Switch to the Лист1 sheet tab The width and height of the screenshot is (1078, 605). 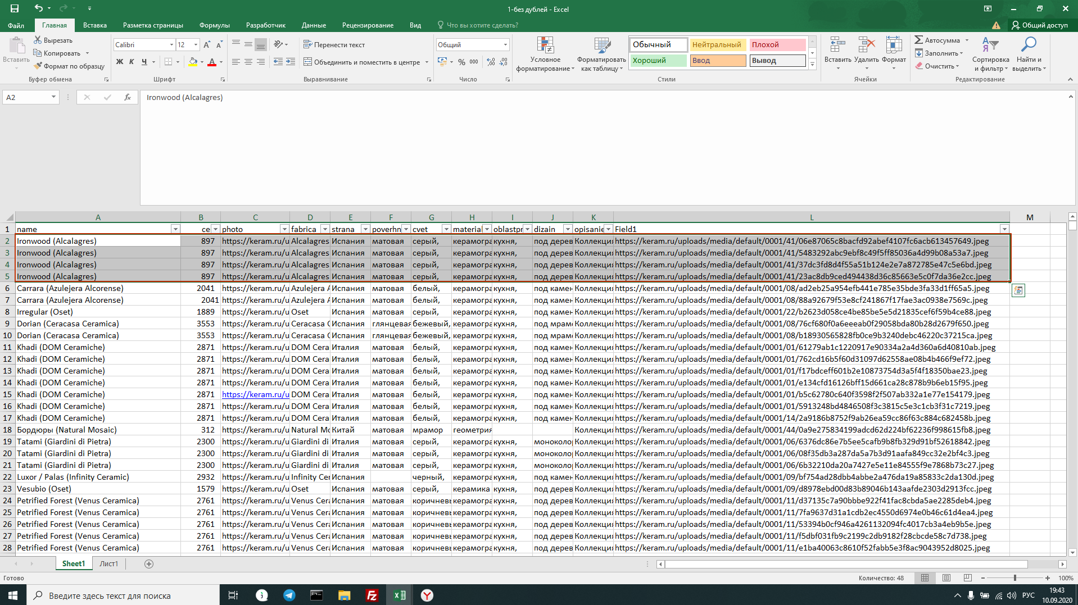click(x=108, y=563)
